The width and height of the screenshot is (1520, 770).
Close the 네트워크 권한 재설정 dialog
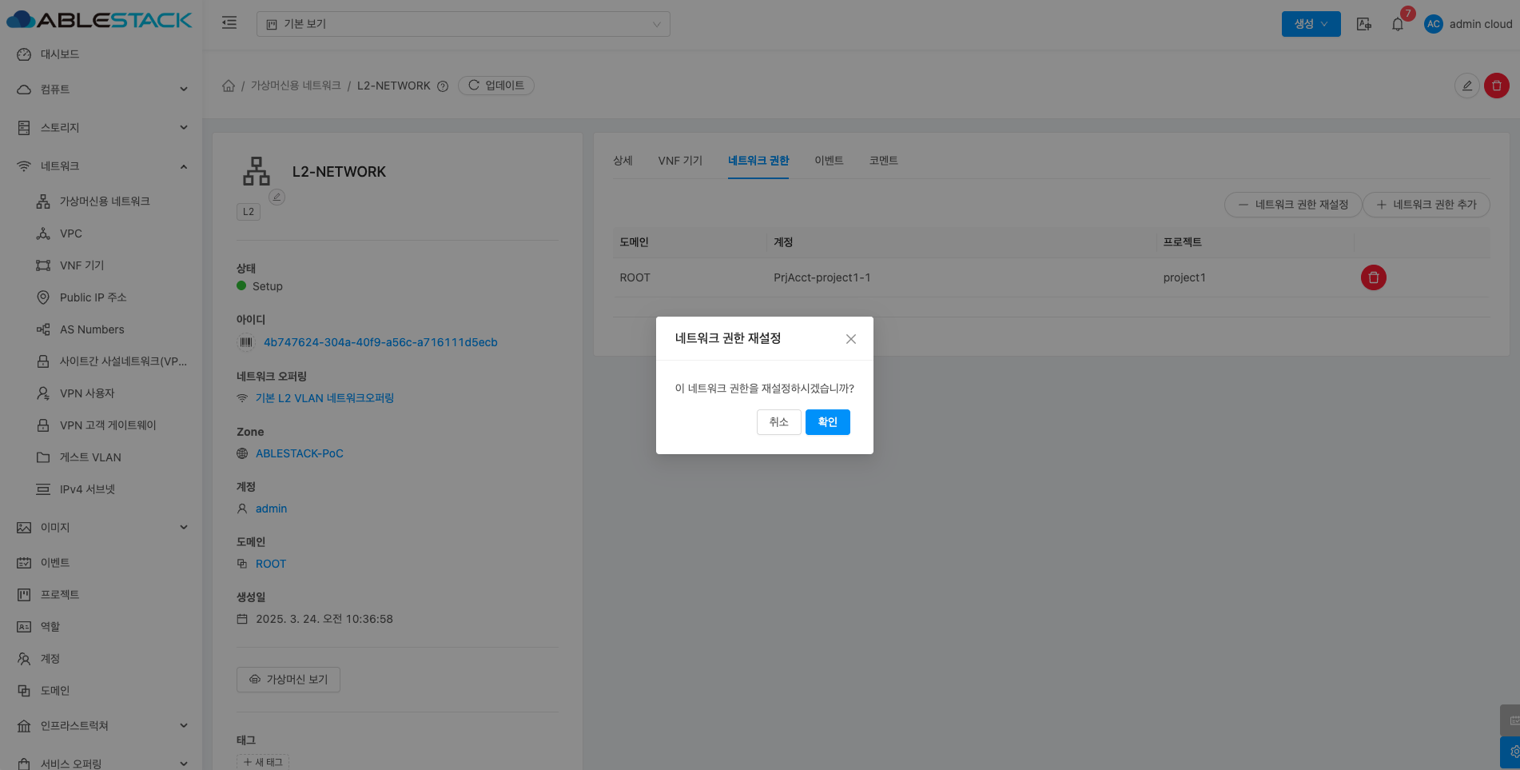[851, 339]
